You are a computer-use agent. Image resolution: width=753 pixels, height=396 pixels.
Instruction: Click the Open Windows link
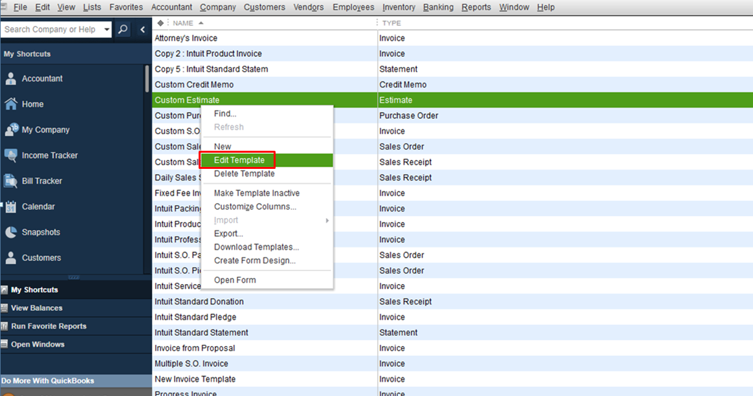pos(38,344)
